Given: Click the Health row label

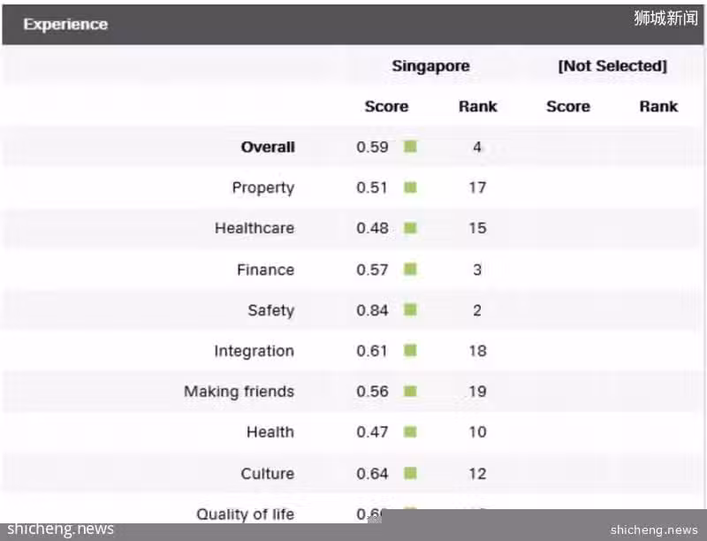Looking at the screenshot, I should (x=270, y=432).
